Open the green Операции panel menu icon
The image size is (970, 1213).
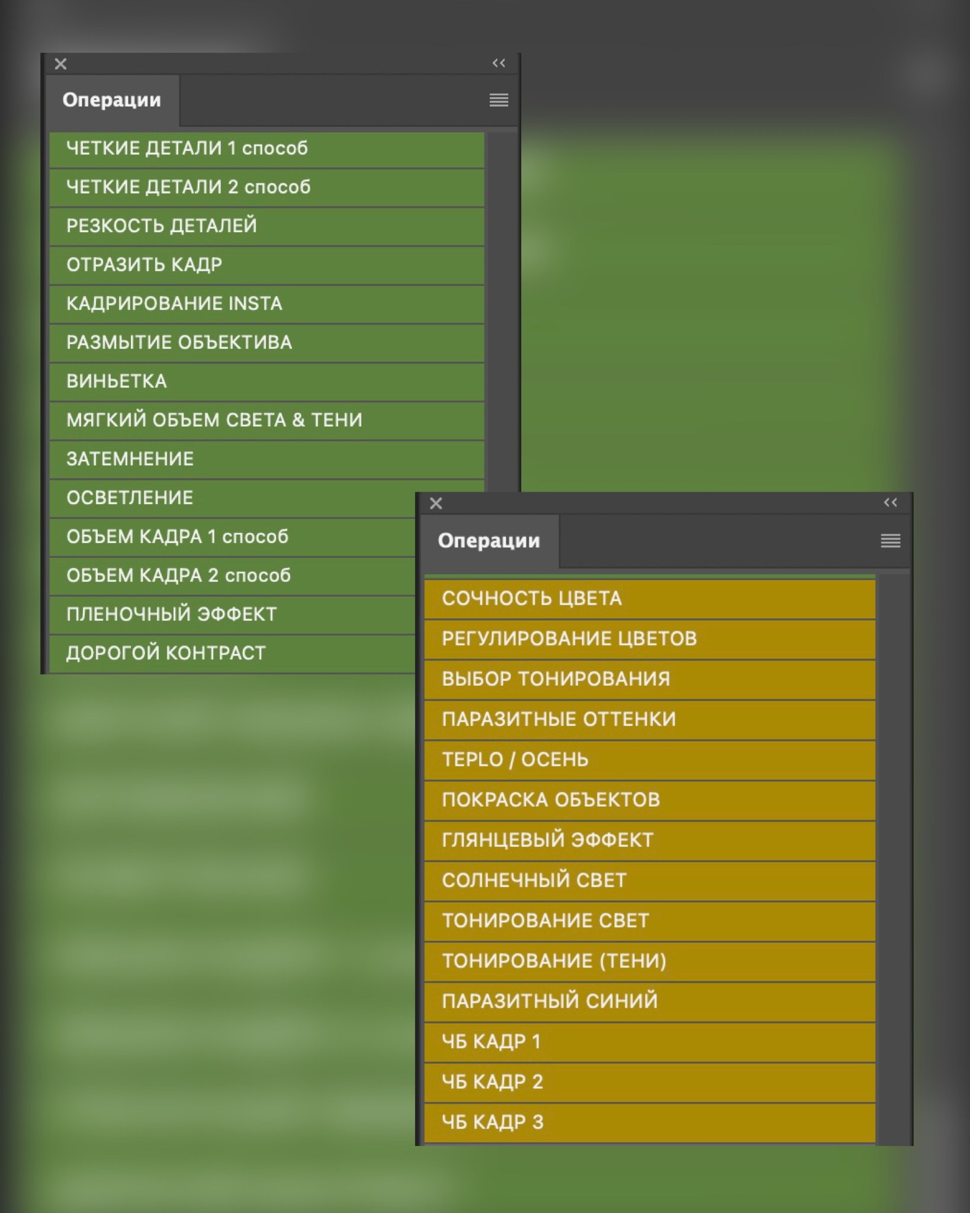tap(499, 100)
